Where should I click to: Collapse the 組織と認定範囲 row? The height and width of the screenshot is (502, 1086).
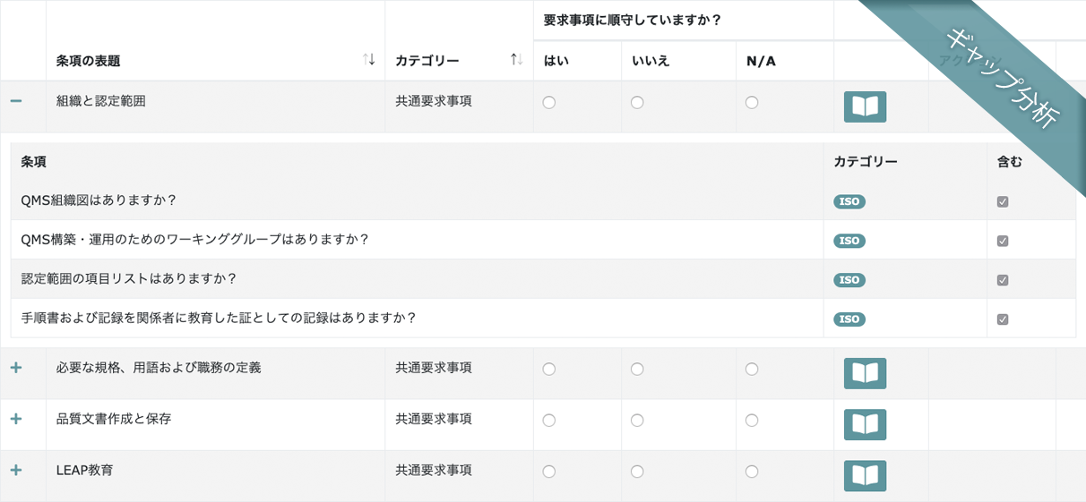pyautogui.click(x=16, y=101)
